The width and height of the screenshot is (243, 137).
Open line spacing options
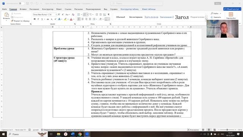94,19
